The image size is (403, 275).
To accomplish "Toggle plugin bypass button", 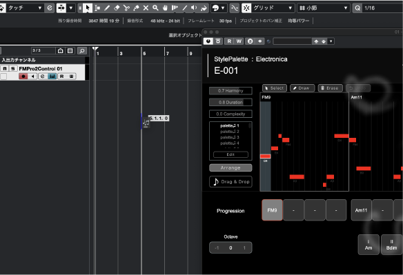I will pyautogui.click(x=218, y=41).
